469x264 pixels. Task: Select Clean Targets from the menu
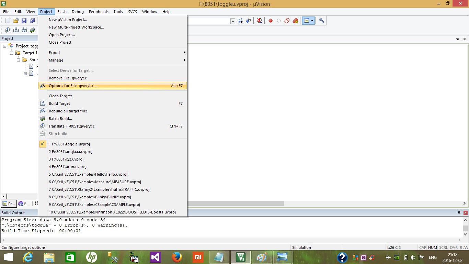tap(61, 96)
